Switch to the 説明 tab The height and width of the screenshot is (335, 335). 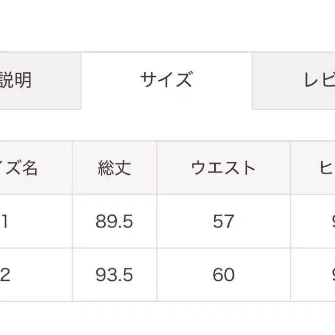point(29,80)
